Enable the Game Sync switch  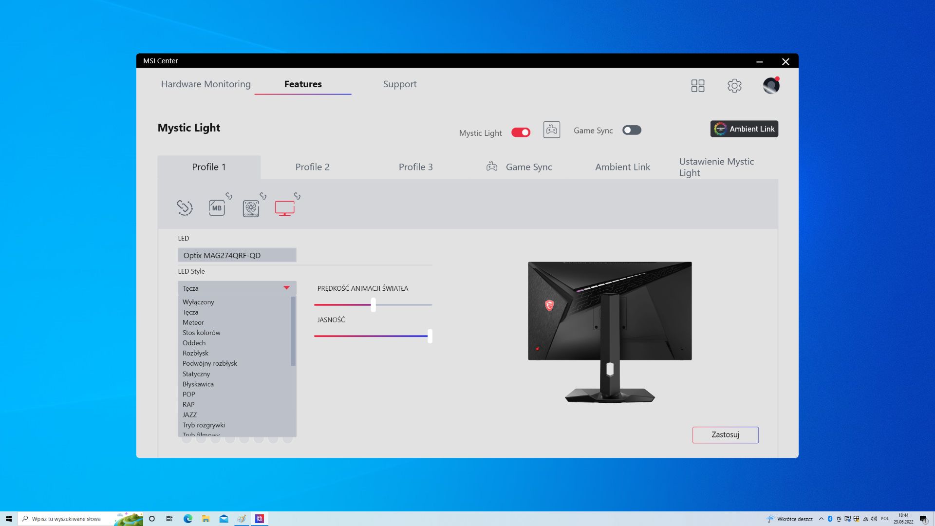[x=632, y=130]
